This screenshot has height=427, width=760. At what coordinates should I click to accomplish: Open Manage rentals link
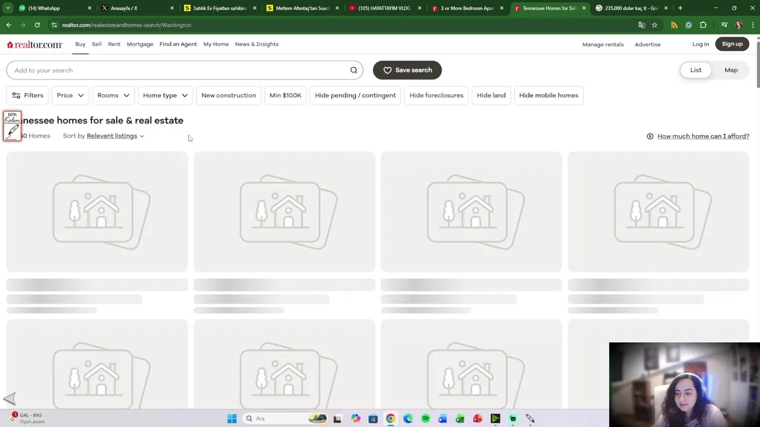point(603,44)
